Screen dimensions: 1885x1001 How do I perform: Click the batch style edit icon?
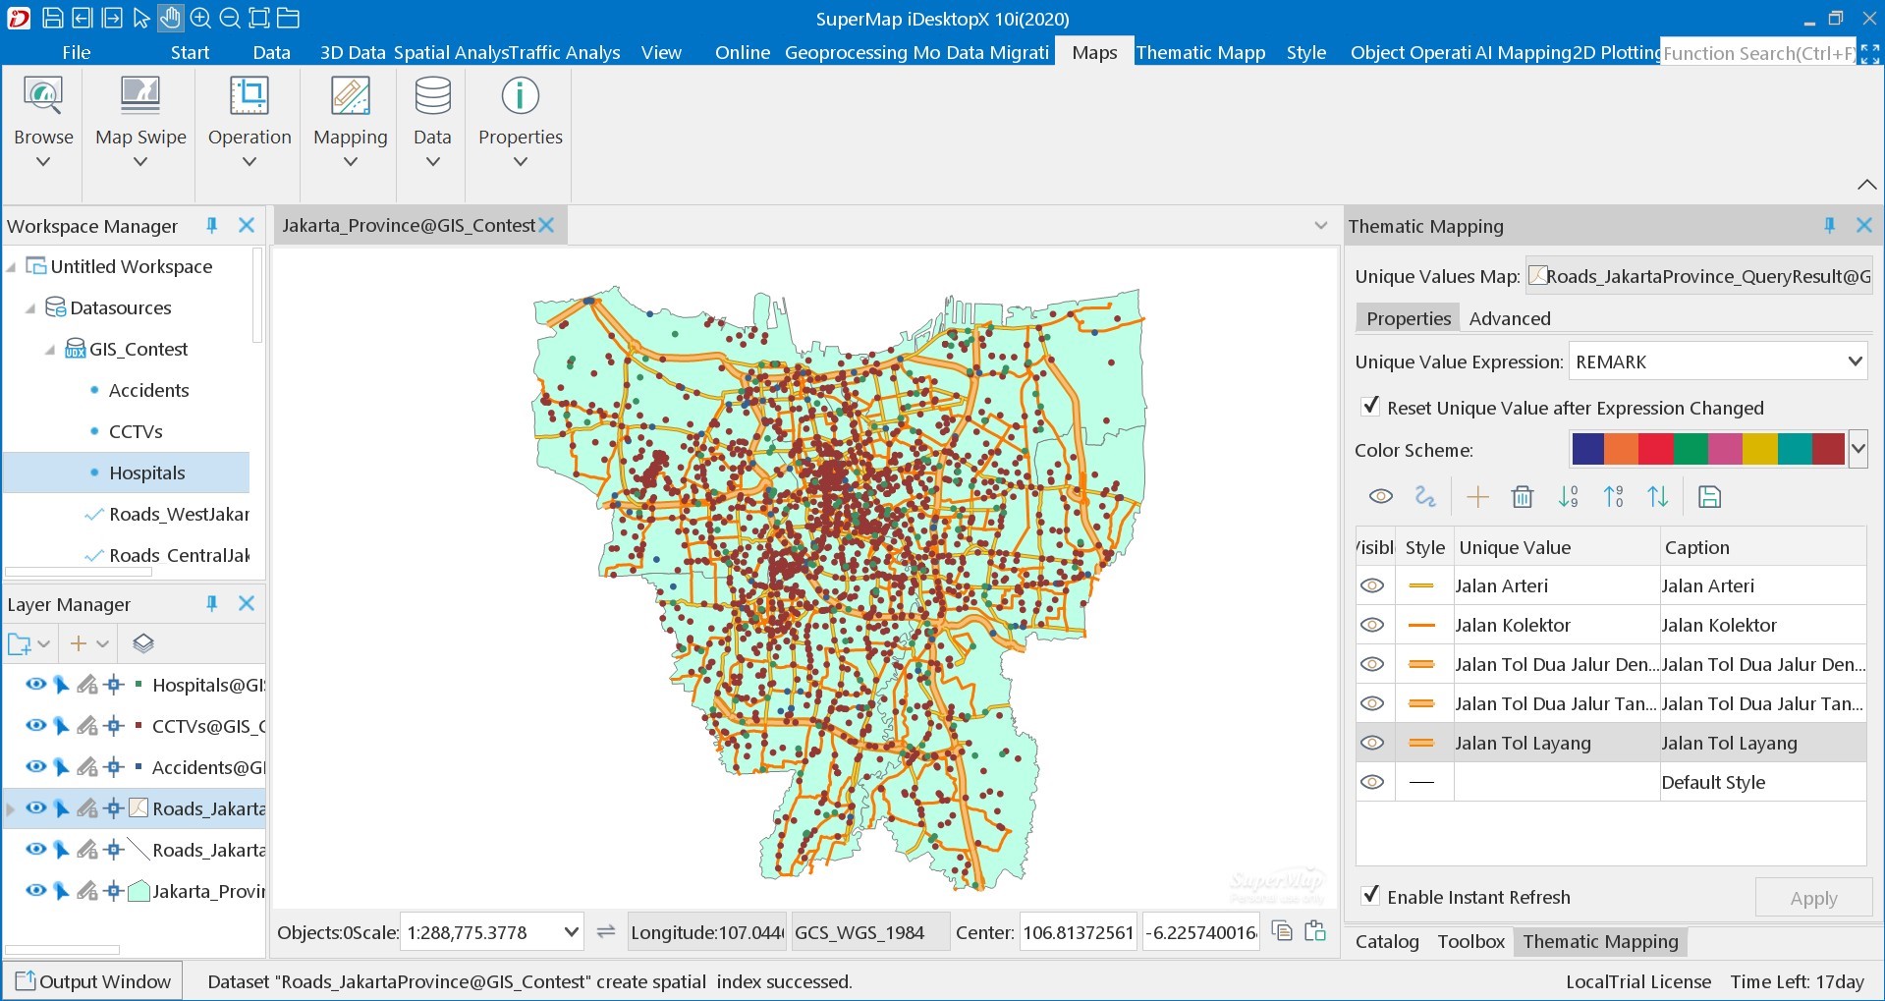1425,497
